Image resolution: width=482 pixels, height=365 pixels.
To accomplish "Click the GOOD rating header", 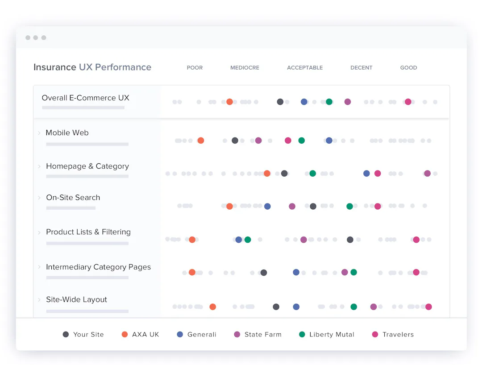I will pos(408,67).
